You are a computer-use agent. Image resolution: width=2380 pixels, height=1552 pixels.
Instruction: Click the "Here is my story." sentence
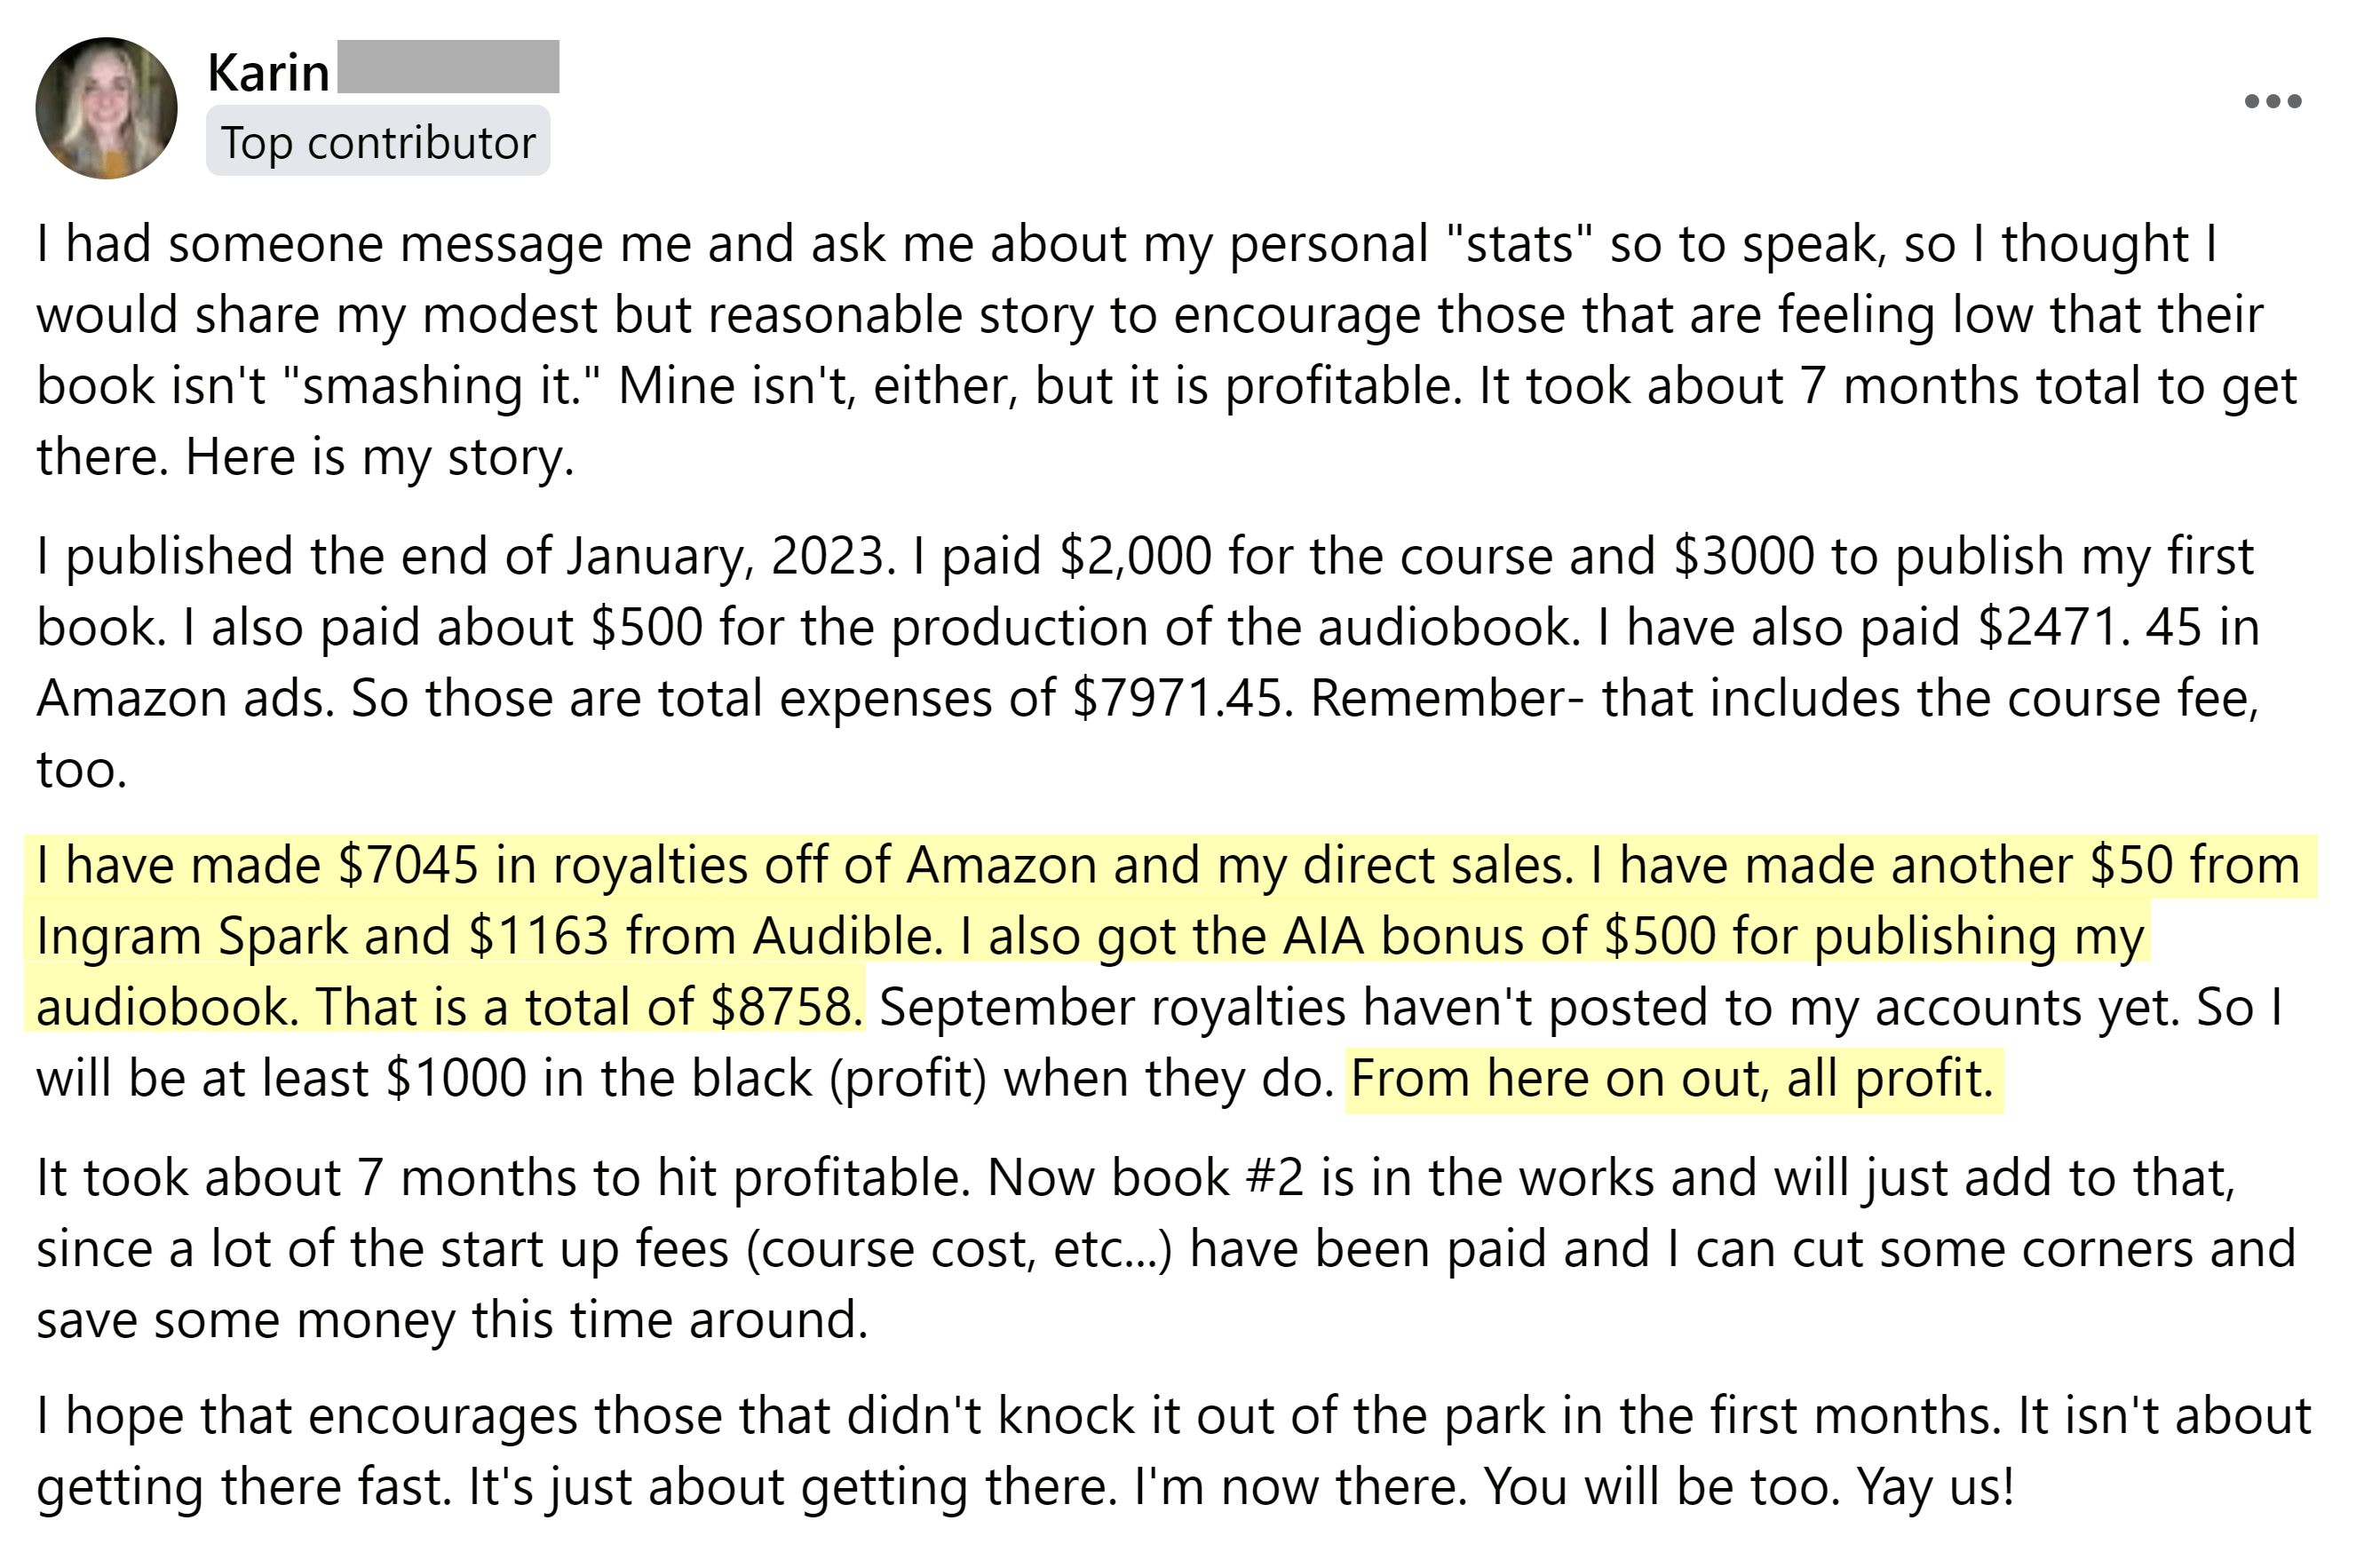[380, 457]
